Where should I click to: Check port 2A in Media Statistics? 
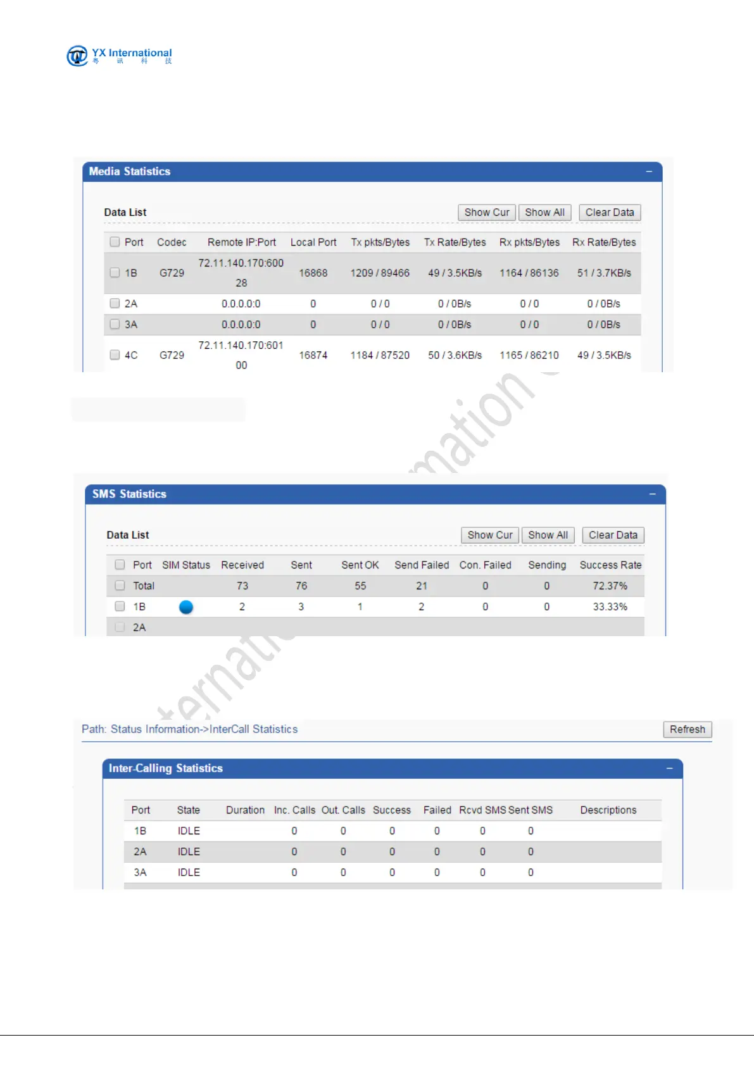click(x=115, y=303)
